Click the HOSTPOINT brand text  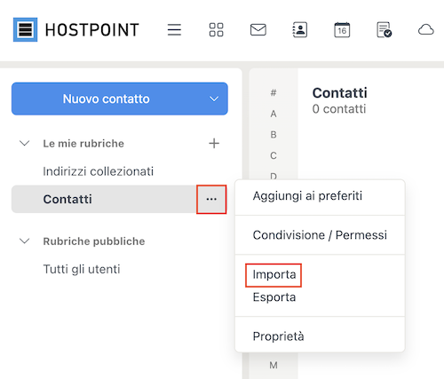91,30
